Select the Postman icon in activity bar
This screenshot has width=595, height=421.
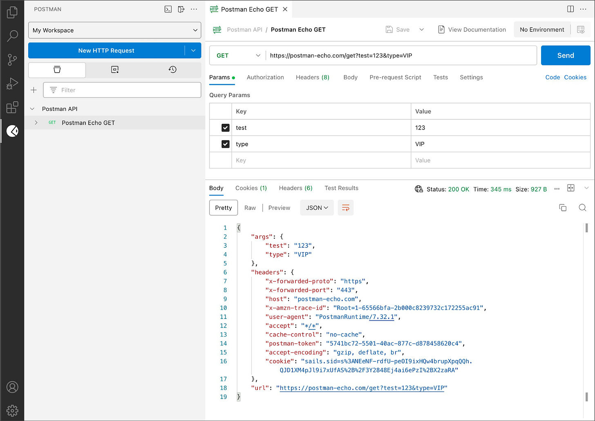tap(12, 131)
